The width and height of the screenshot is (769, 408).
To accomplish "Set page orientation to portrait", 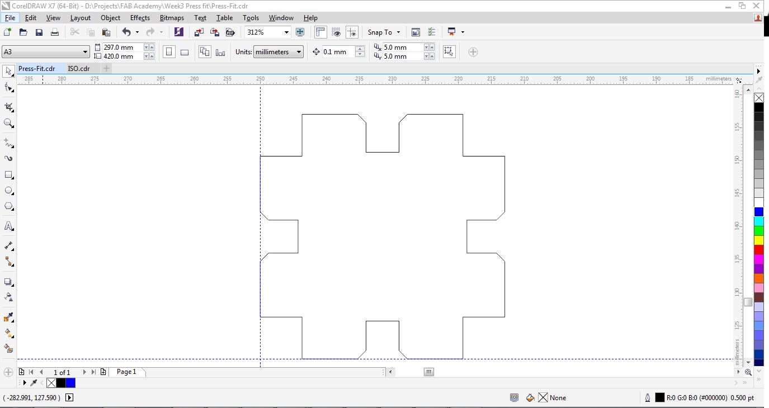I will pyautogui.click(x=169, y=52).
